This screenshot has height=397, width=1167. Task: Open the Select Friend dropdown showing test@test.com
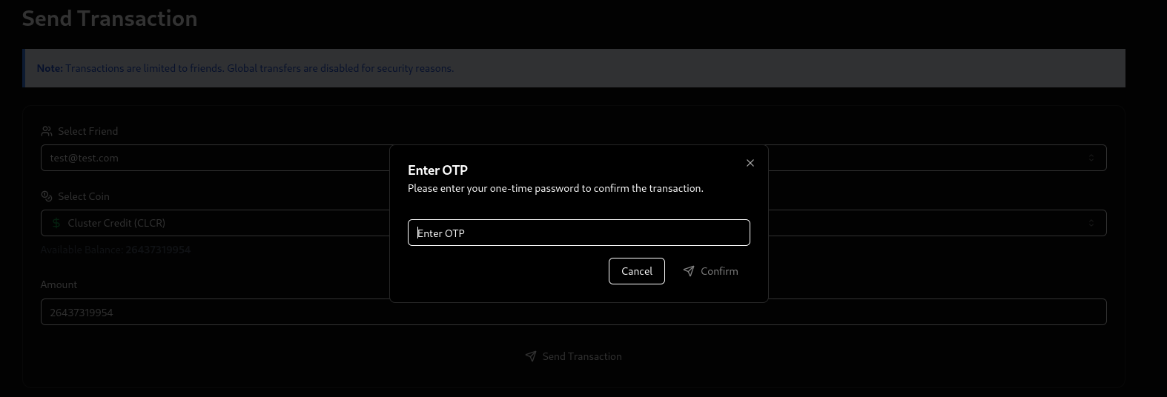click(215, 158)
